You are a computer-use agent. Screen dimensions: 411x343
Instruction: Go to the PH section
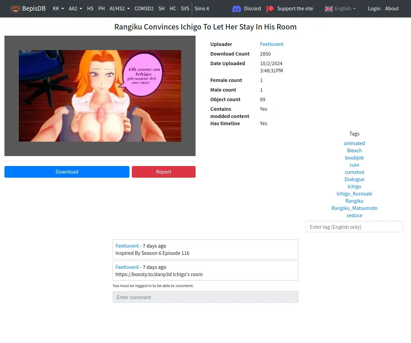101,9
